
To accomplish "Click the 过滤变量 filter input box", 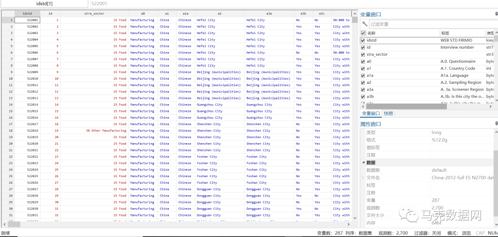I will [x=433, y=24].
